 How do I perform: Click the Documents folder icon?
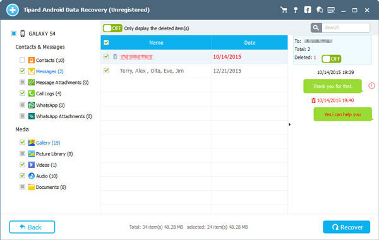point(32,187)
